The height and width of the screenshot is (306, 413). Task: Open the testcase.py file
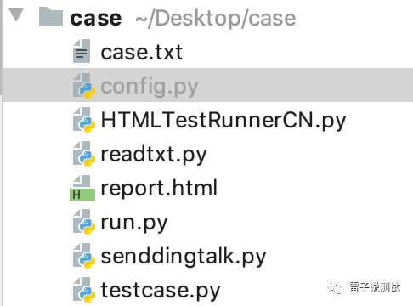point(161,291)
